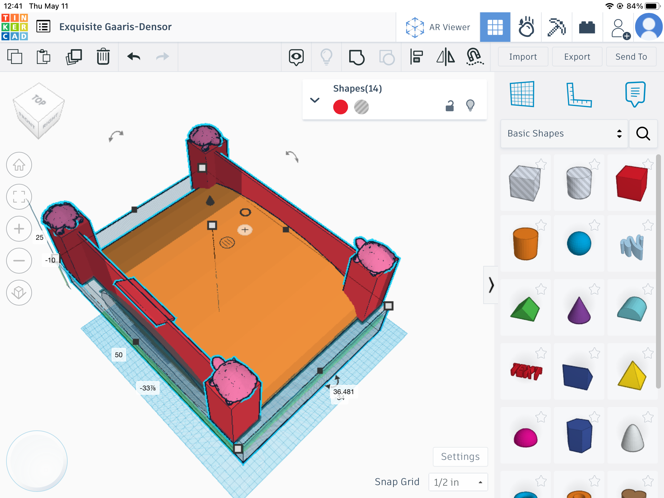Open the Snap Grid 1/2 in dropdown
This screenshot has height=498, width=664.
pyautogui.click(x=458, y=482)
